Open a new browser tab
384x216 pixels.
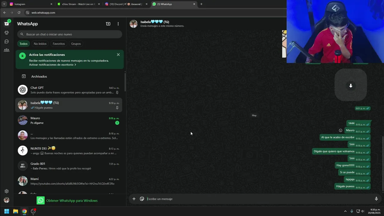pos(201,4)
